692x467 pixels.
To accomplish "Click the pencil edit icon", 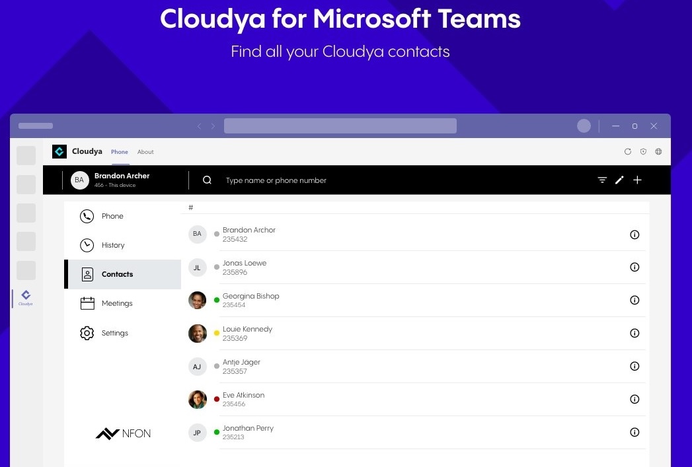I will tap(619, 180).
